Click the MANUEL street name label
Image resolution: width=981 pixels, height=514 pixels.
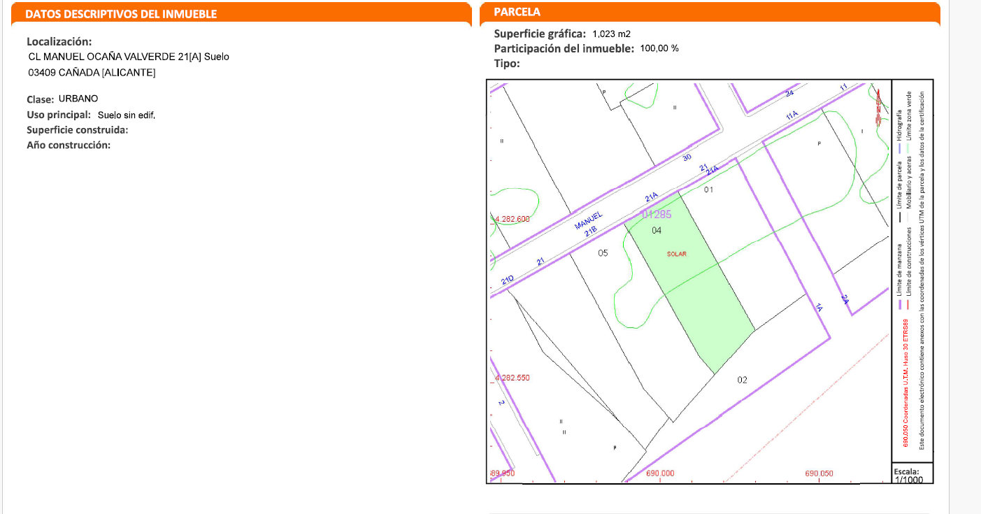click(x=588, y=222)
